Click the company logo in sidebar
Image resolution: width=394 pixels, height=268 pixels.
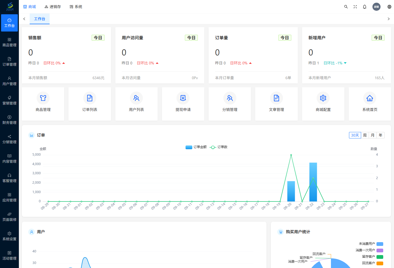click(10, 6)
